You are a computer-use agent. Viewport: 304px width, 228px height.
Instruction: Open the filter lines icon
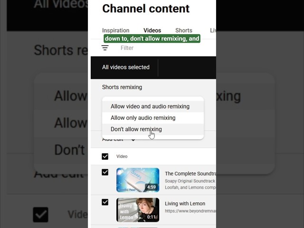pos(105,47)
